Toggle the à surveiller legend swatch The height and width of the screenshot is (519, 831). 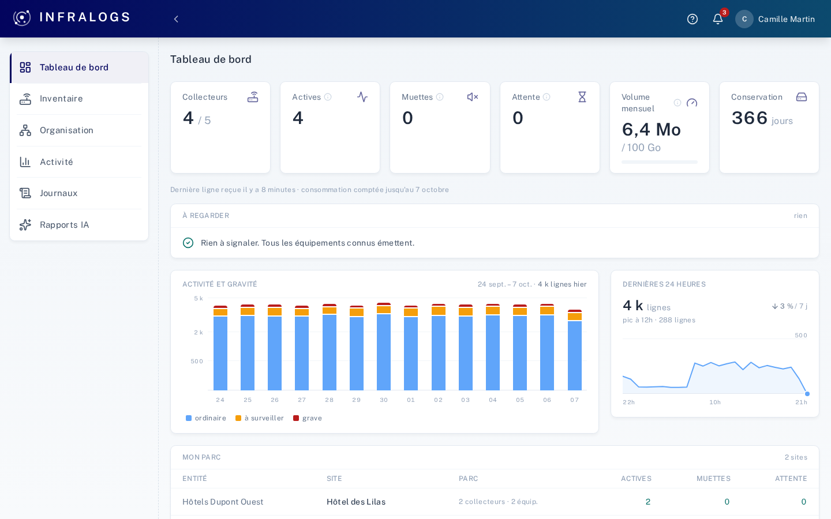coord(238,418)
